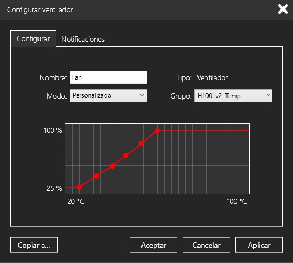Image resolution: width=293 pixels, height=263 pixels.
Task: Select the Configurar tab
Action: pyautogui.click(x=33, y=38)
